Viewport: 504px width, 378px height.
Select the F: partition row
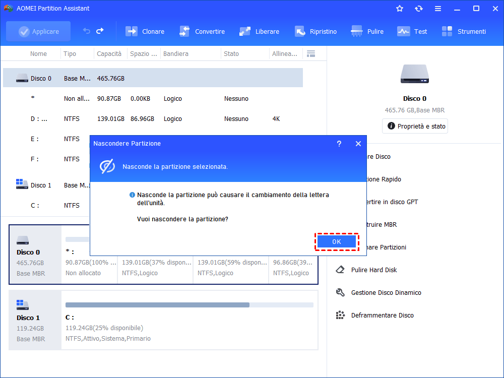46,159
